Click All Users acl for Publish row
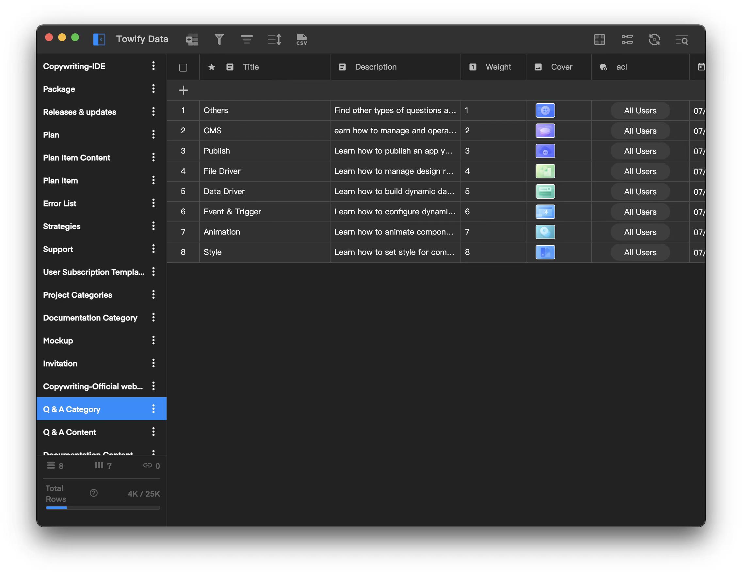 tap(640, 151)
